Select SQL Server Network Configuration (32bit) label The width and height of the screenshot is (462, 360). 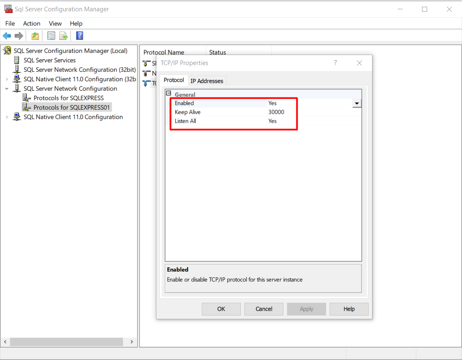coord(79,70)
